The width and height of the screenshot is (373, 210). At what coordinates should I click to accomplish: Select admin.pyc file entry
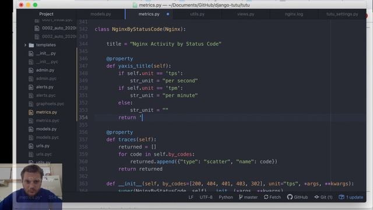46,79
